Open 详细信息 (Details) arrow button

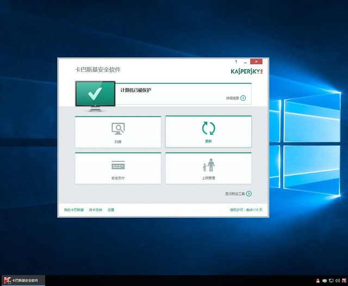pyautogui.click(x=243, y=99)
